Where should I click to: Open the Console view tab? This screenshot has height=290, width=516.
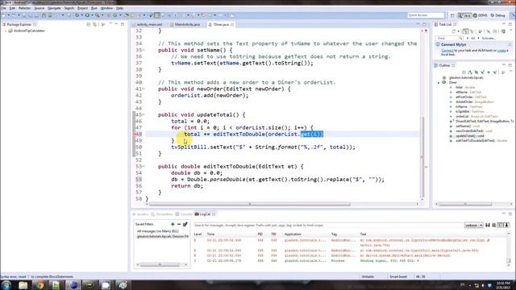[x=184, y=214]
